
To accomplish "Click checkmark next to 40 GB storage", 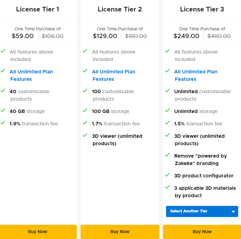I will (3, 111).
